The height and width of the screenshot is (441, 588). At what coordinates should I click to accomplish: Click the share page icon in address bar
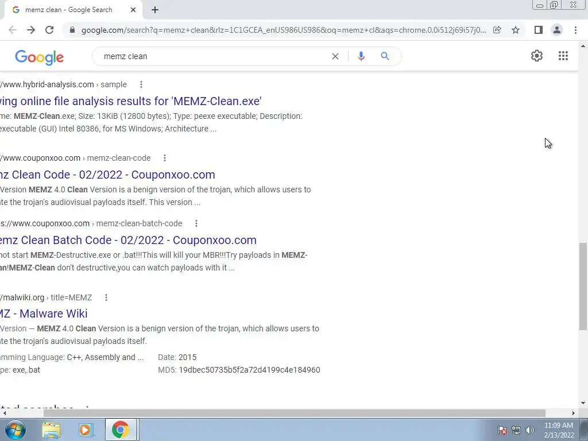tap(497, 30)
